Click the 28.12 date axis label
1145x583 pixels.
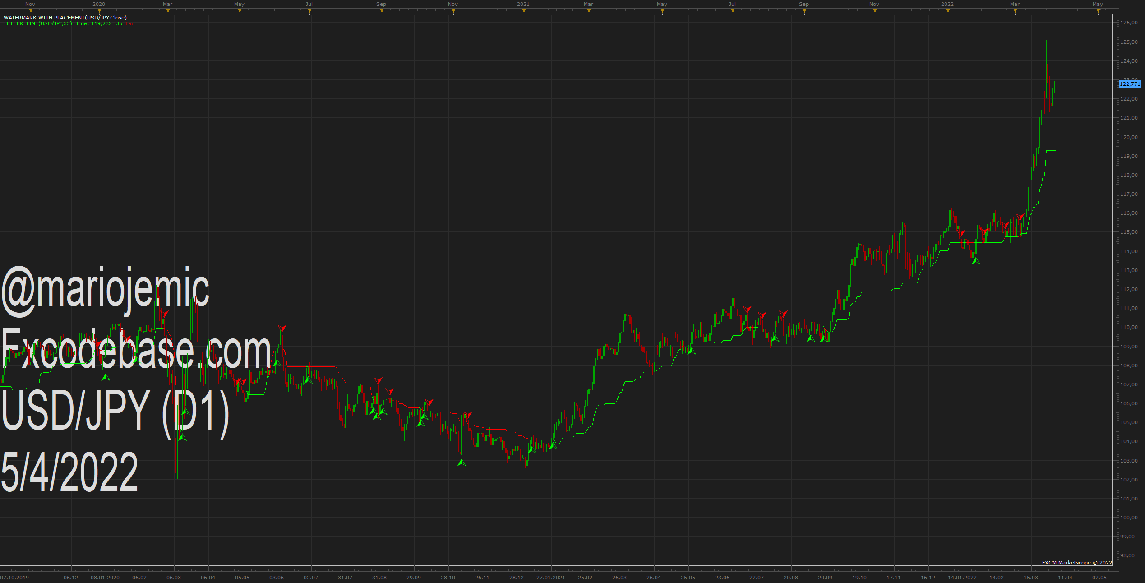point(517,578)
